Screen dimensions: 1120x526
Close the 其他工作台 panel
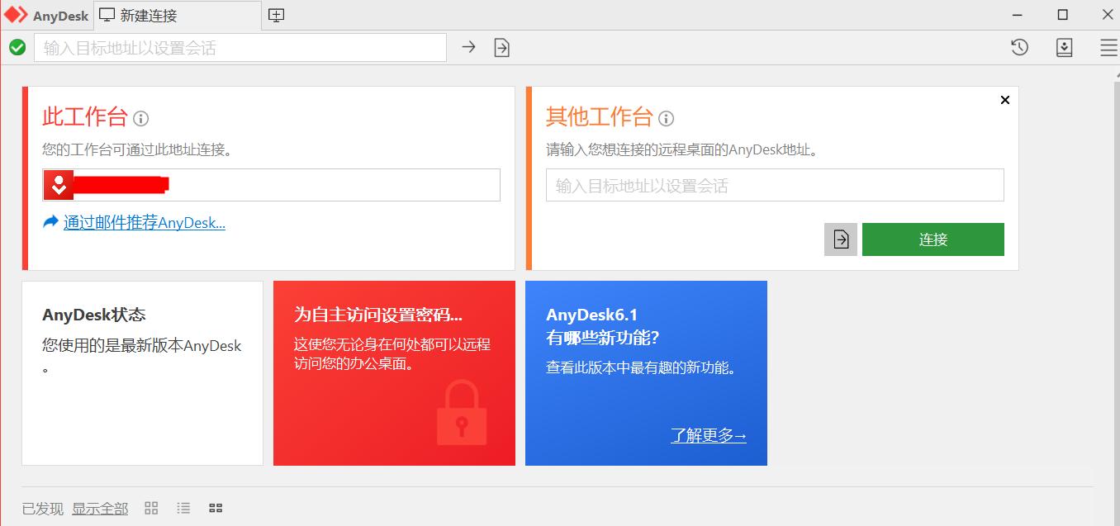coord(1005,100)
